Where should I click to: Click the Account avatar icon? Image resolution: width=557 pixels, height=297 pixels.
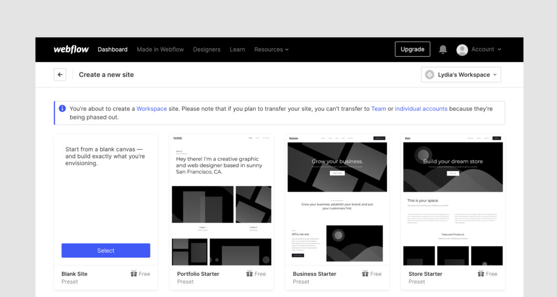462,49
